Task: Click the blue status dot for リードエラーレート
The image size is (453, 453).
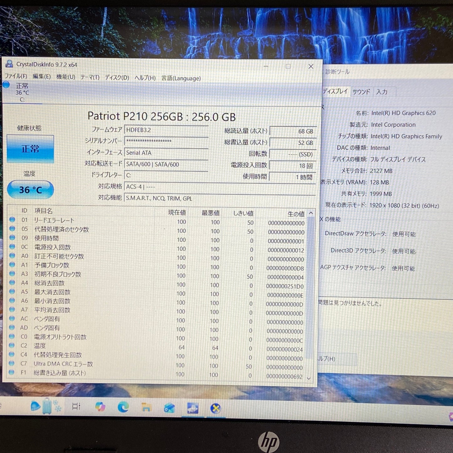Action: (12, 219)
